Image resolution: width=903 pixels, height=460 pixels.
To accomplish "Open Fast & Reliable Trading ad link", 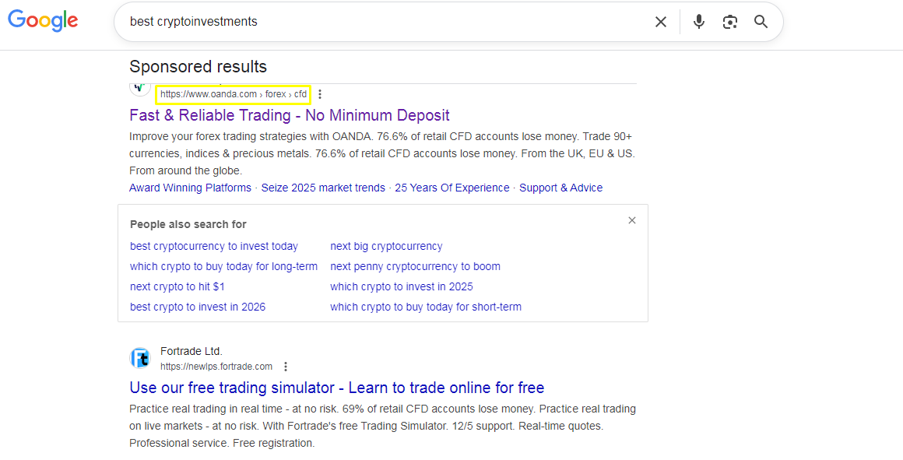I will pyautogui.click(x=290, y=115).
